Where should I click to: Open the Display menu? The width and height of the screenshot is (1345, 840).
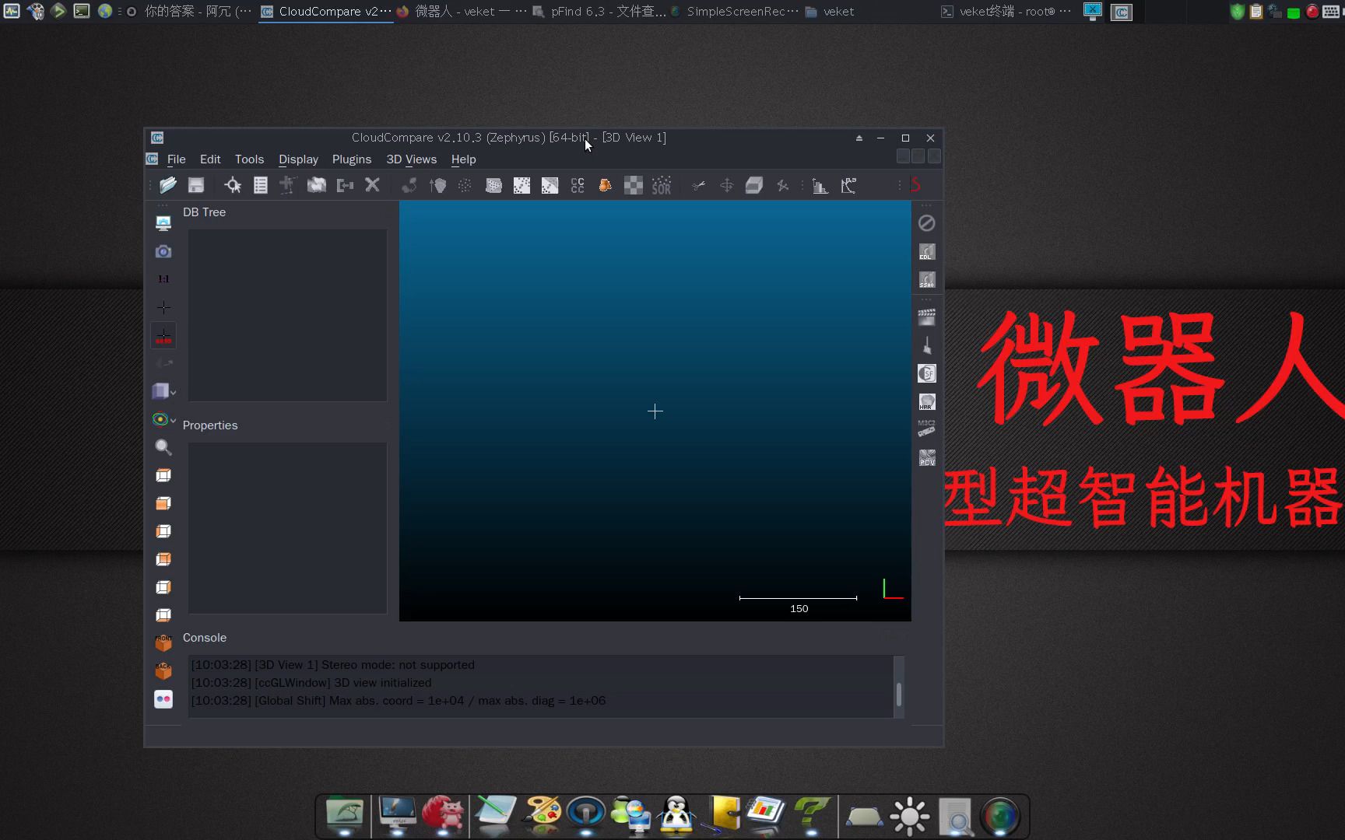coord(298,159)
